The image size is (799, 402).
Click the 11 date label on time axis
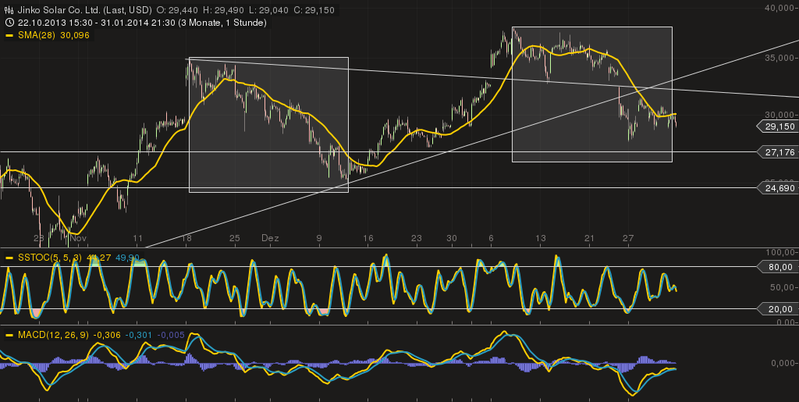(137, 238)
